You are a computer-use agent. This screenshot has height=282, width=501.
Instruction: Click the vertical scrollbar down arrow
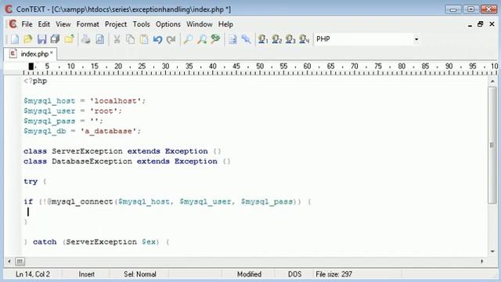pos(492,251)
